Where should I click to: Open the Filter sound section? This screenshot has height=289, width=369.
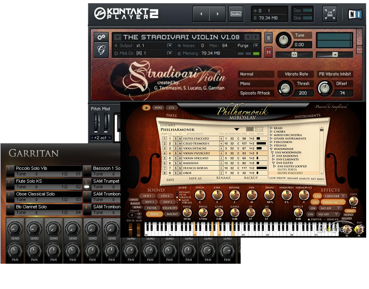152,208
